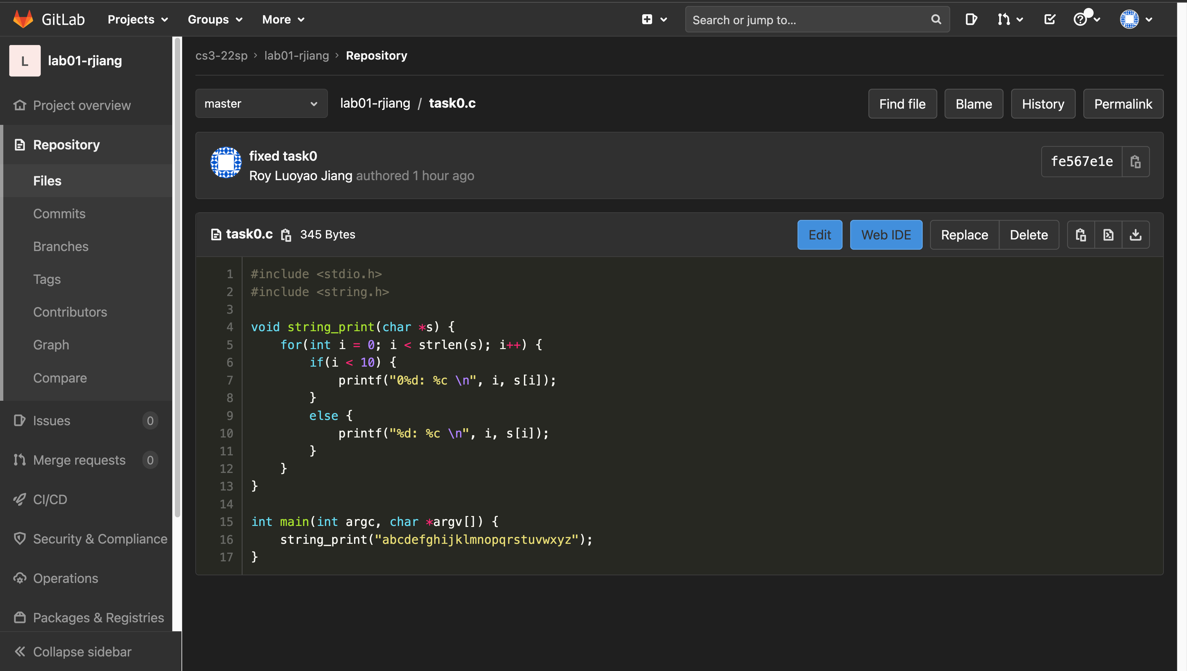Open the user avatar dropdown
The width and height of the screenshot is (1187, 671).
point(1136,19)
